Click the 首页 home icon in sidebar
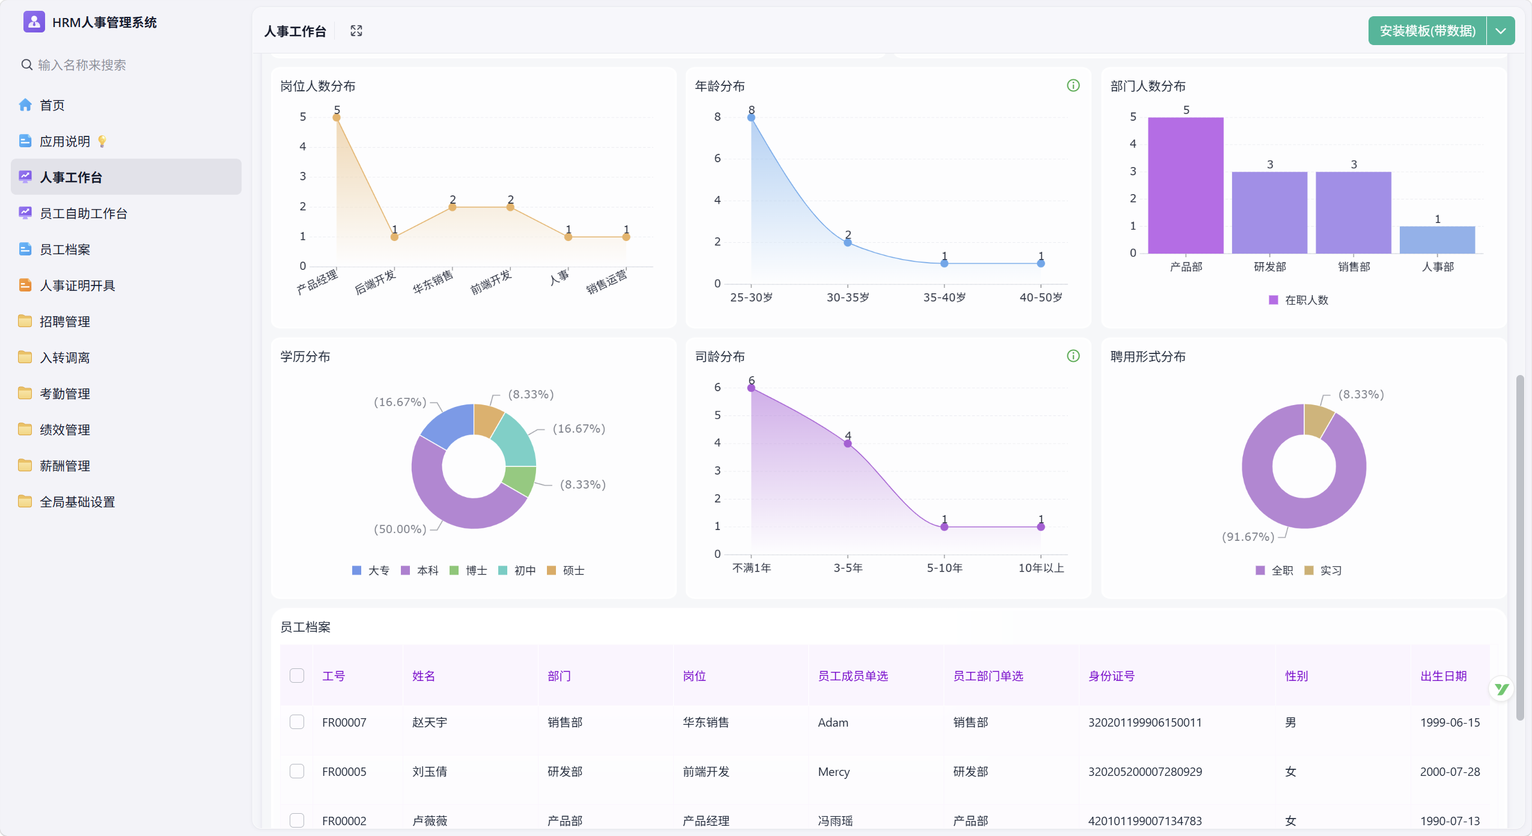The width and height of the screenshot is (1532, 836). (25, 105)
